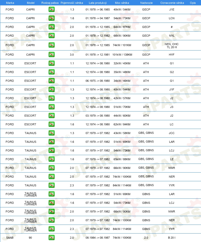Click the fuel icon in the Taunus 2.3 GBS, GBNS row
Viewport: 201px width, 242px height.
tap(51, 185)
